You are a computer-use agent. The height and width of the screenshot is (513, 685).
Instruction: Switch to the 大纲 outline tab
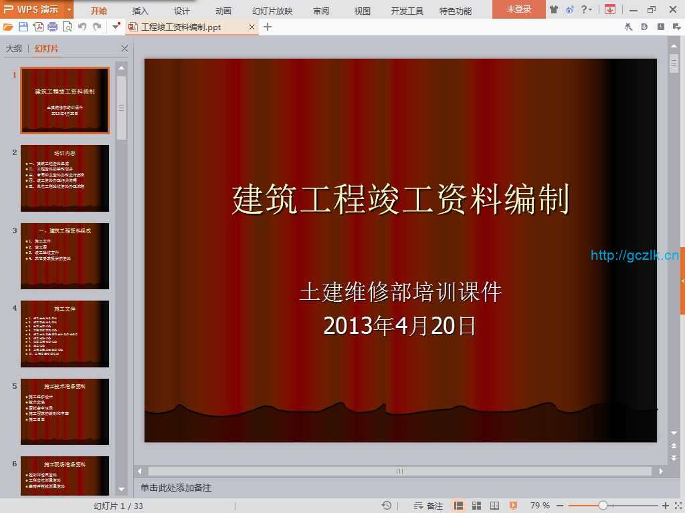point(14,49)
